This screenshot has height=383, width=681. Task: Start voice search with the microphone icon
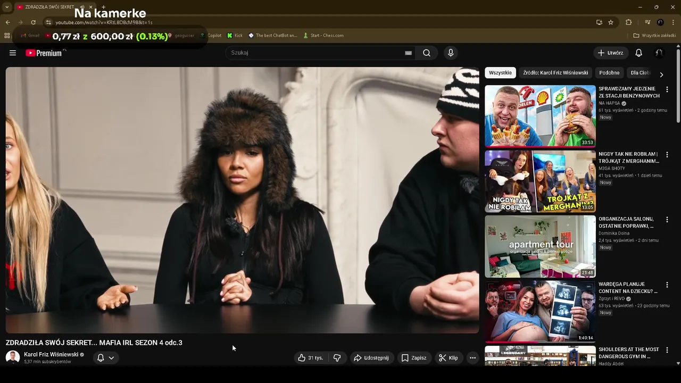451,53
